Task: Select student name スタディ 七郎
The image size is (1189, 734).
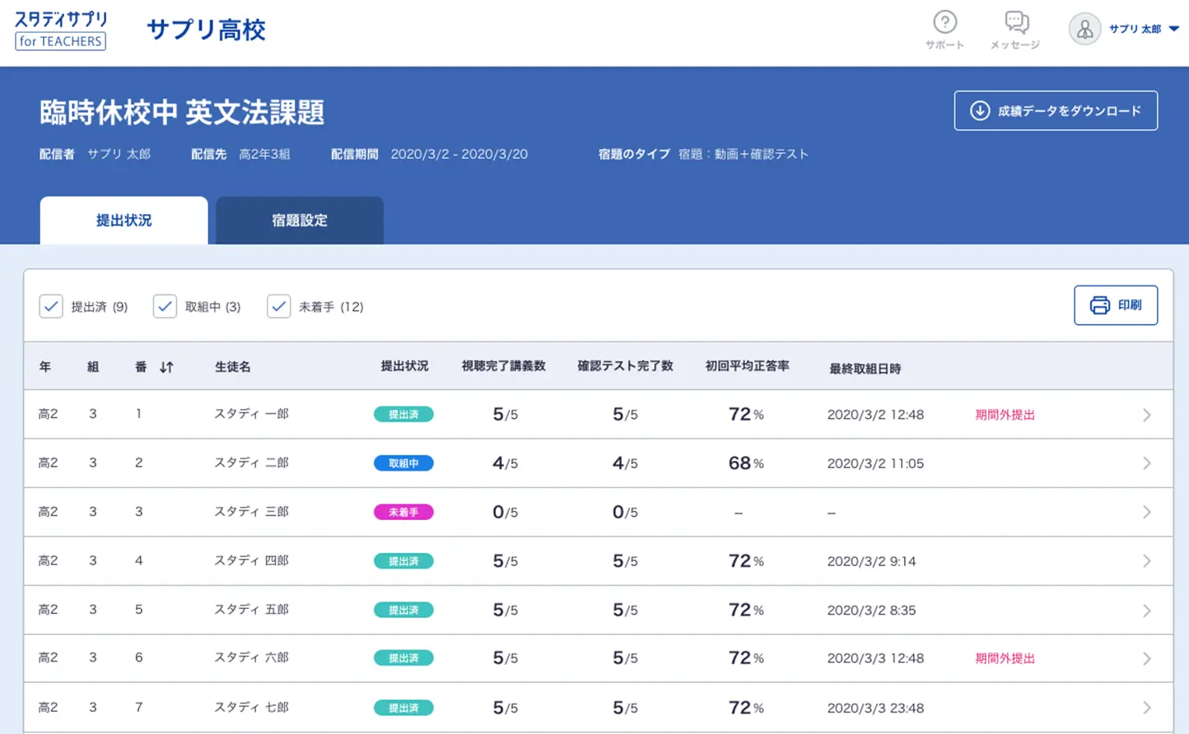Action: pos(251,707)
